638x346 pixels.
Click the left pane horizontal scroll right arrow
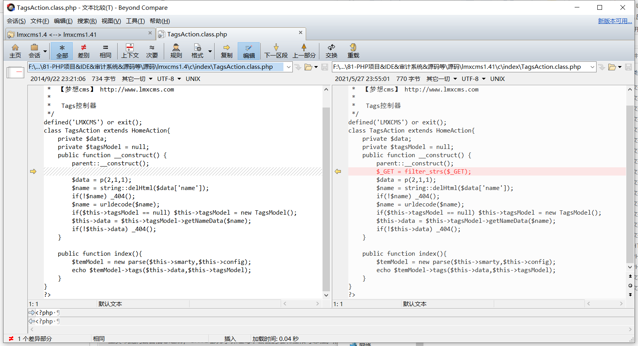click(x=317, y=304)
